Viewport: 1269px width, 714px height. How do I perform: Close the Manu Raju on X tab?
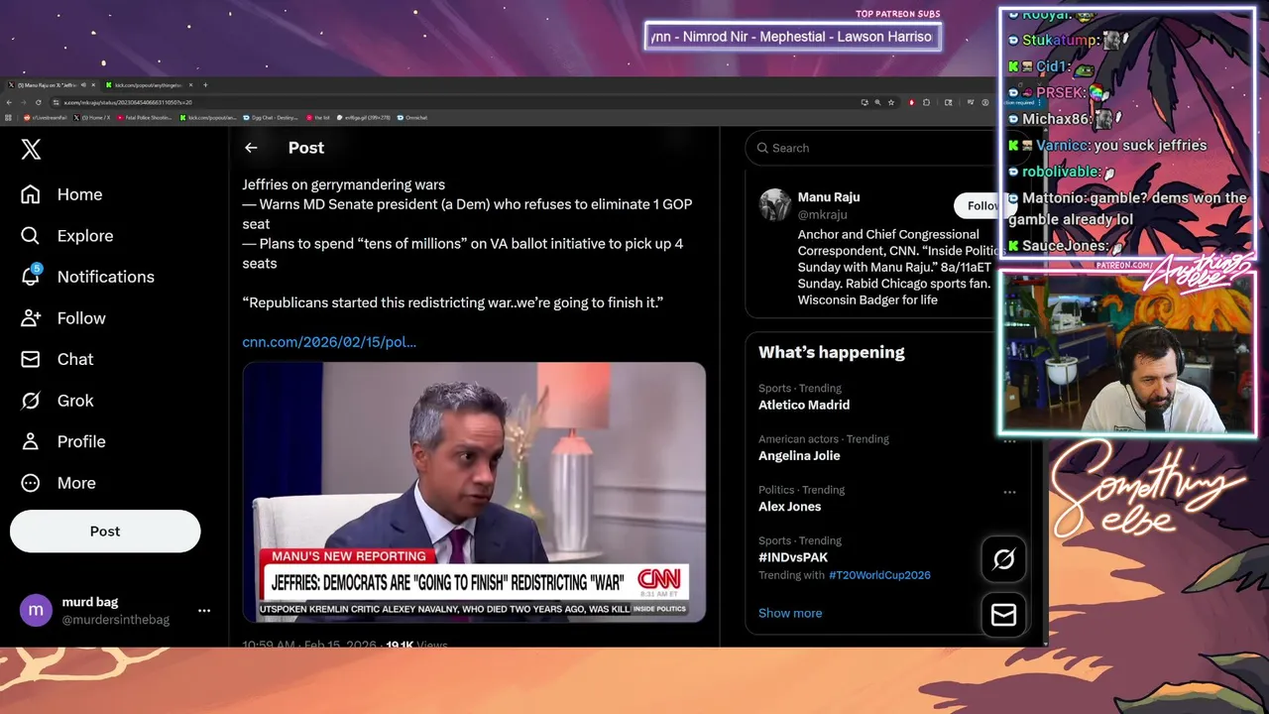pos(93,85)
